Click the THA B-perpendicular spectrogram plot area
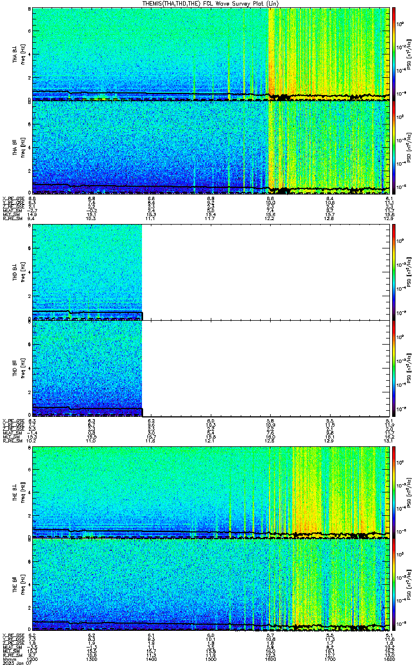 [x=211, y=54]
